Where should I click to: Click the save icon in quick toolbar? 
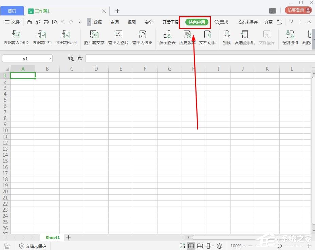pos(29,22)
